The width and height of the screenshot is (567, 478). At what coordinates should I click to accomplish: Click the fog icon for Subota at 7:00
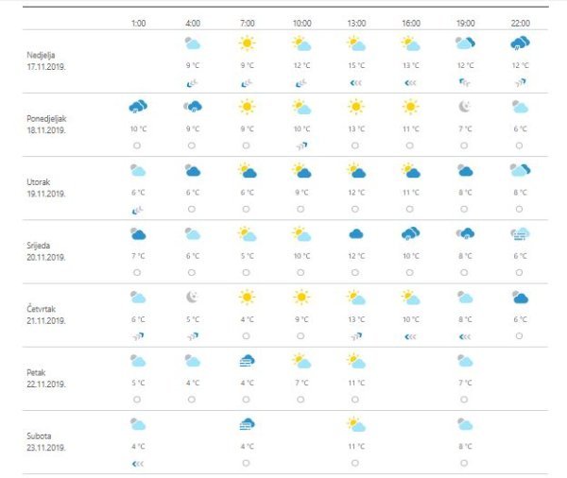coord(247,424)
